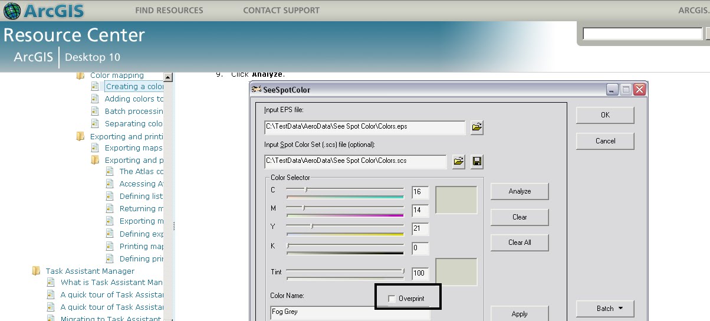Expand the Exporting and printing tree node
The image size is (710, 321).
click(x=127, y=136)
